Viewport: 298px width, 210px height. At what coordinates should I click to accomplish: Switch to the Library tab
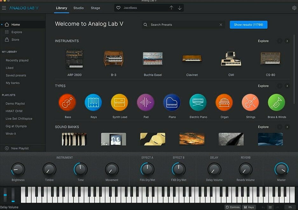[61, 8]
